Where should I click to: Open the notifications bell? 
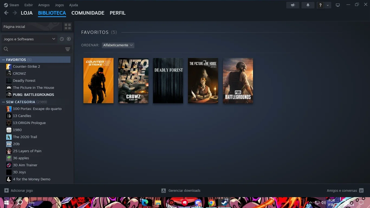tap(308, 5)
